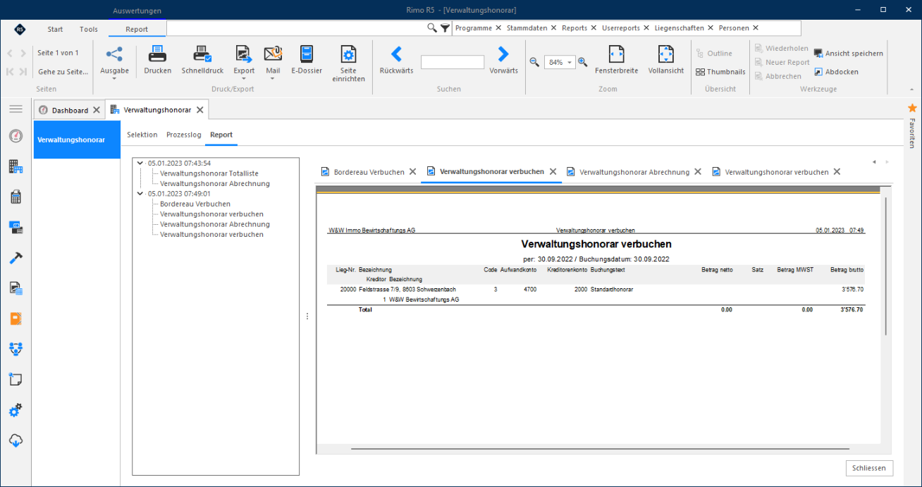Open the Export dropdown menu
The width and height of the screenshot is (922, 487).
244,62
